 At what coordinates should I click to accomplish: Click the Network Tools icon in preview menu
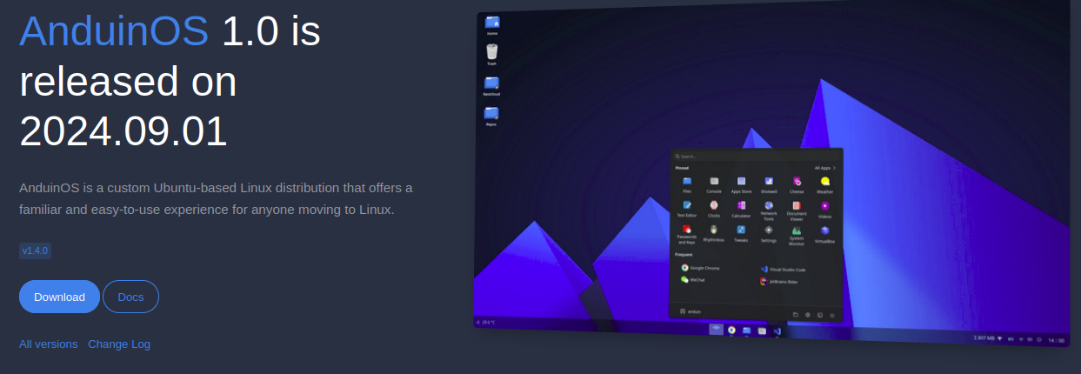(769, 205)
